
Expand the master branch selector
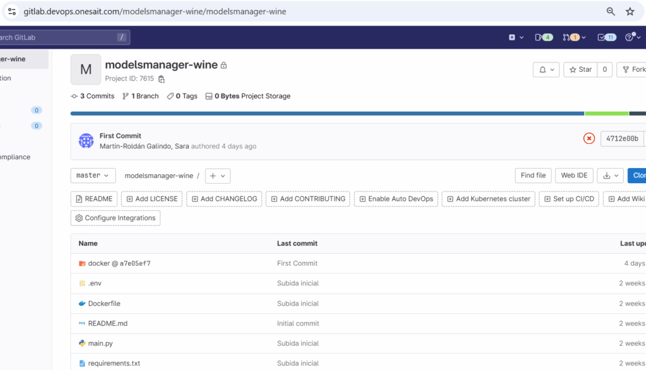pos(93,176)
